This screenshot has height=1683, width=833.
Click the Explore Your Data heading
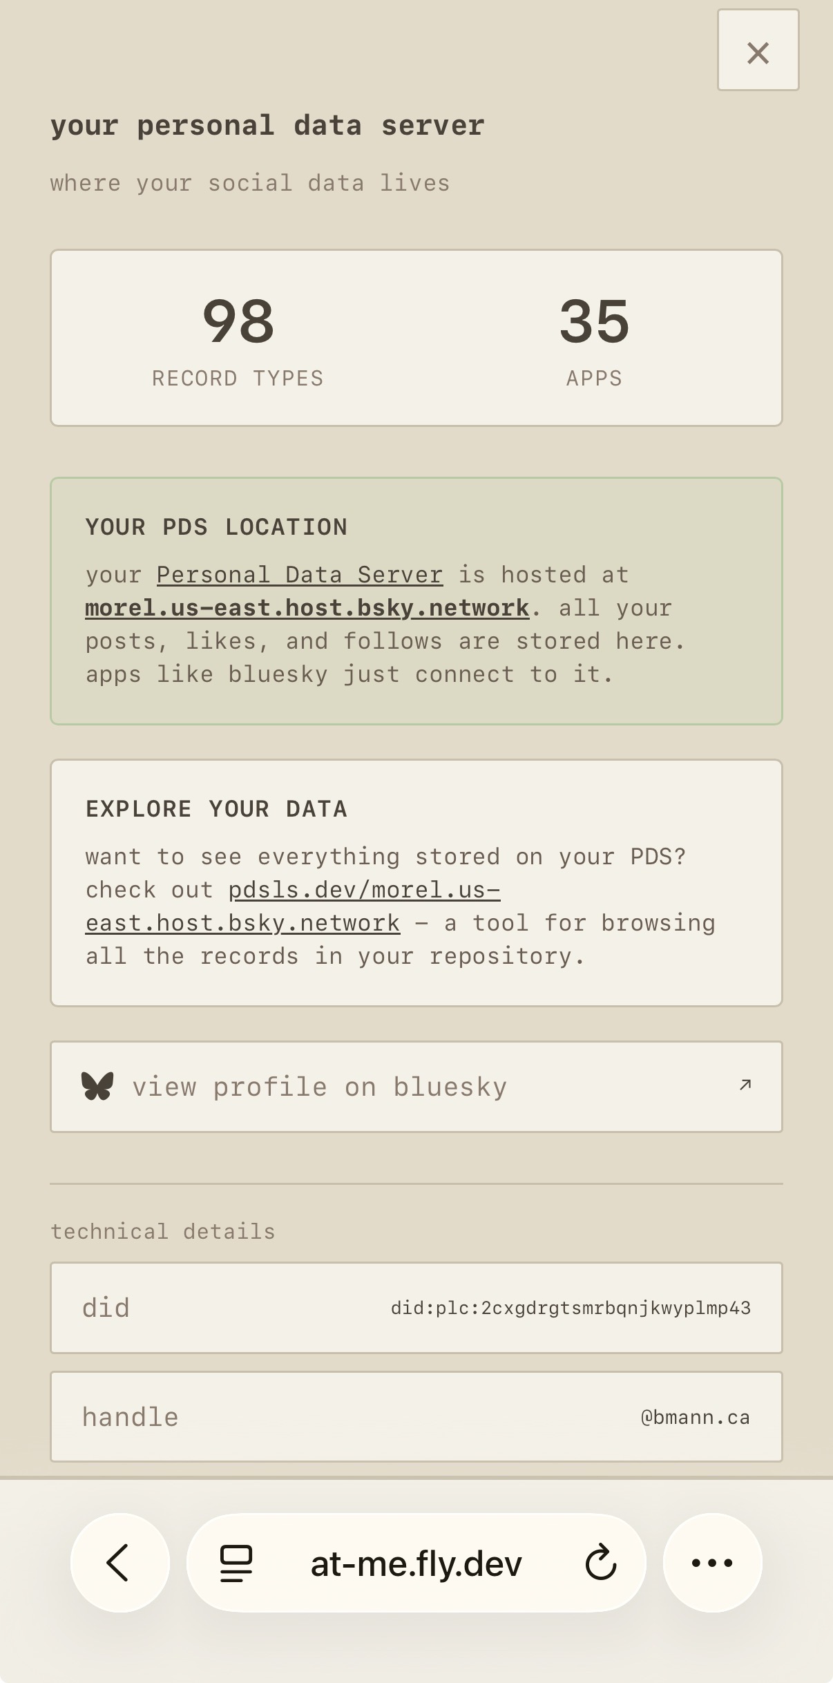[216, 809]
